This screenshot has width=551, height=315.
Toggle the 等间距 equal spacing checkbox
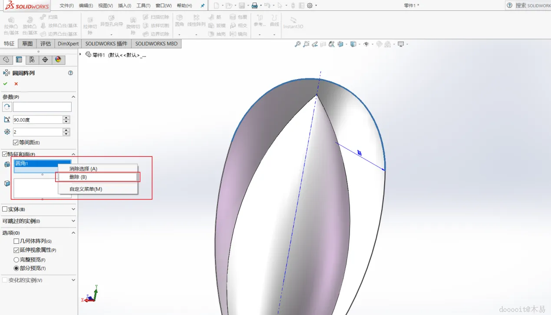(x=16, y=143)
